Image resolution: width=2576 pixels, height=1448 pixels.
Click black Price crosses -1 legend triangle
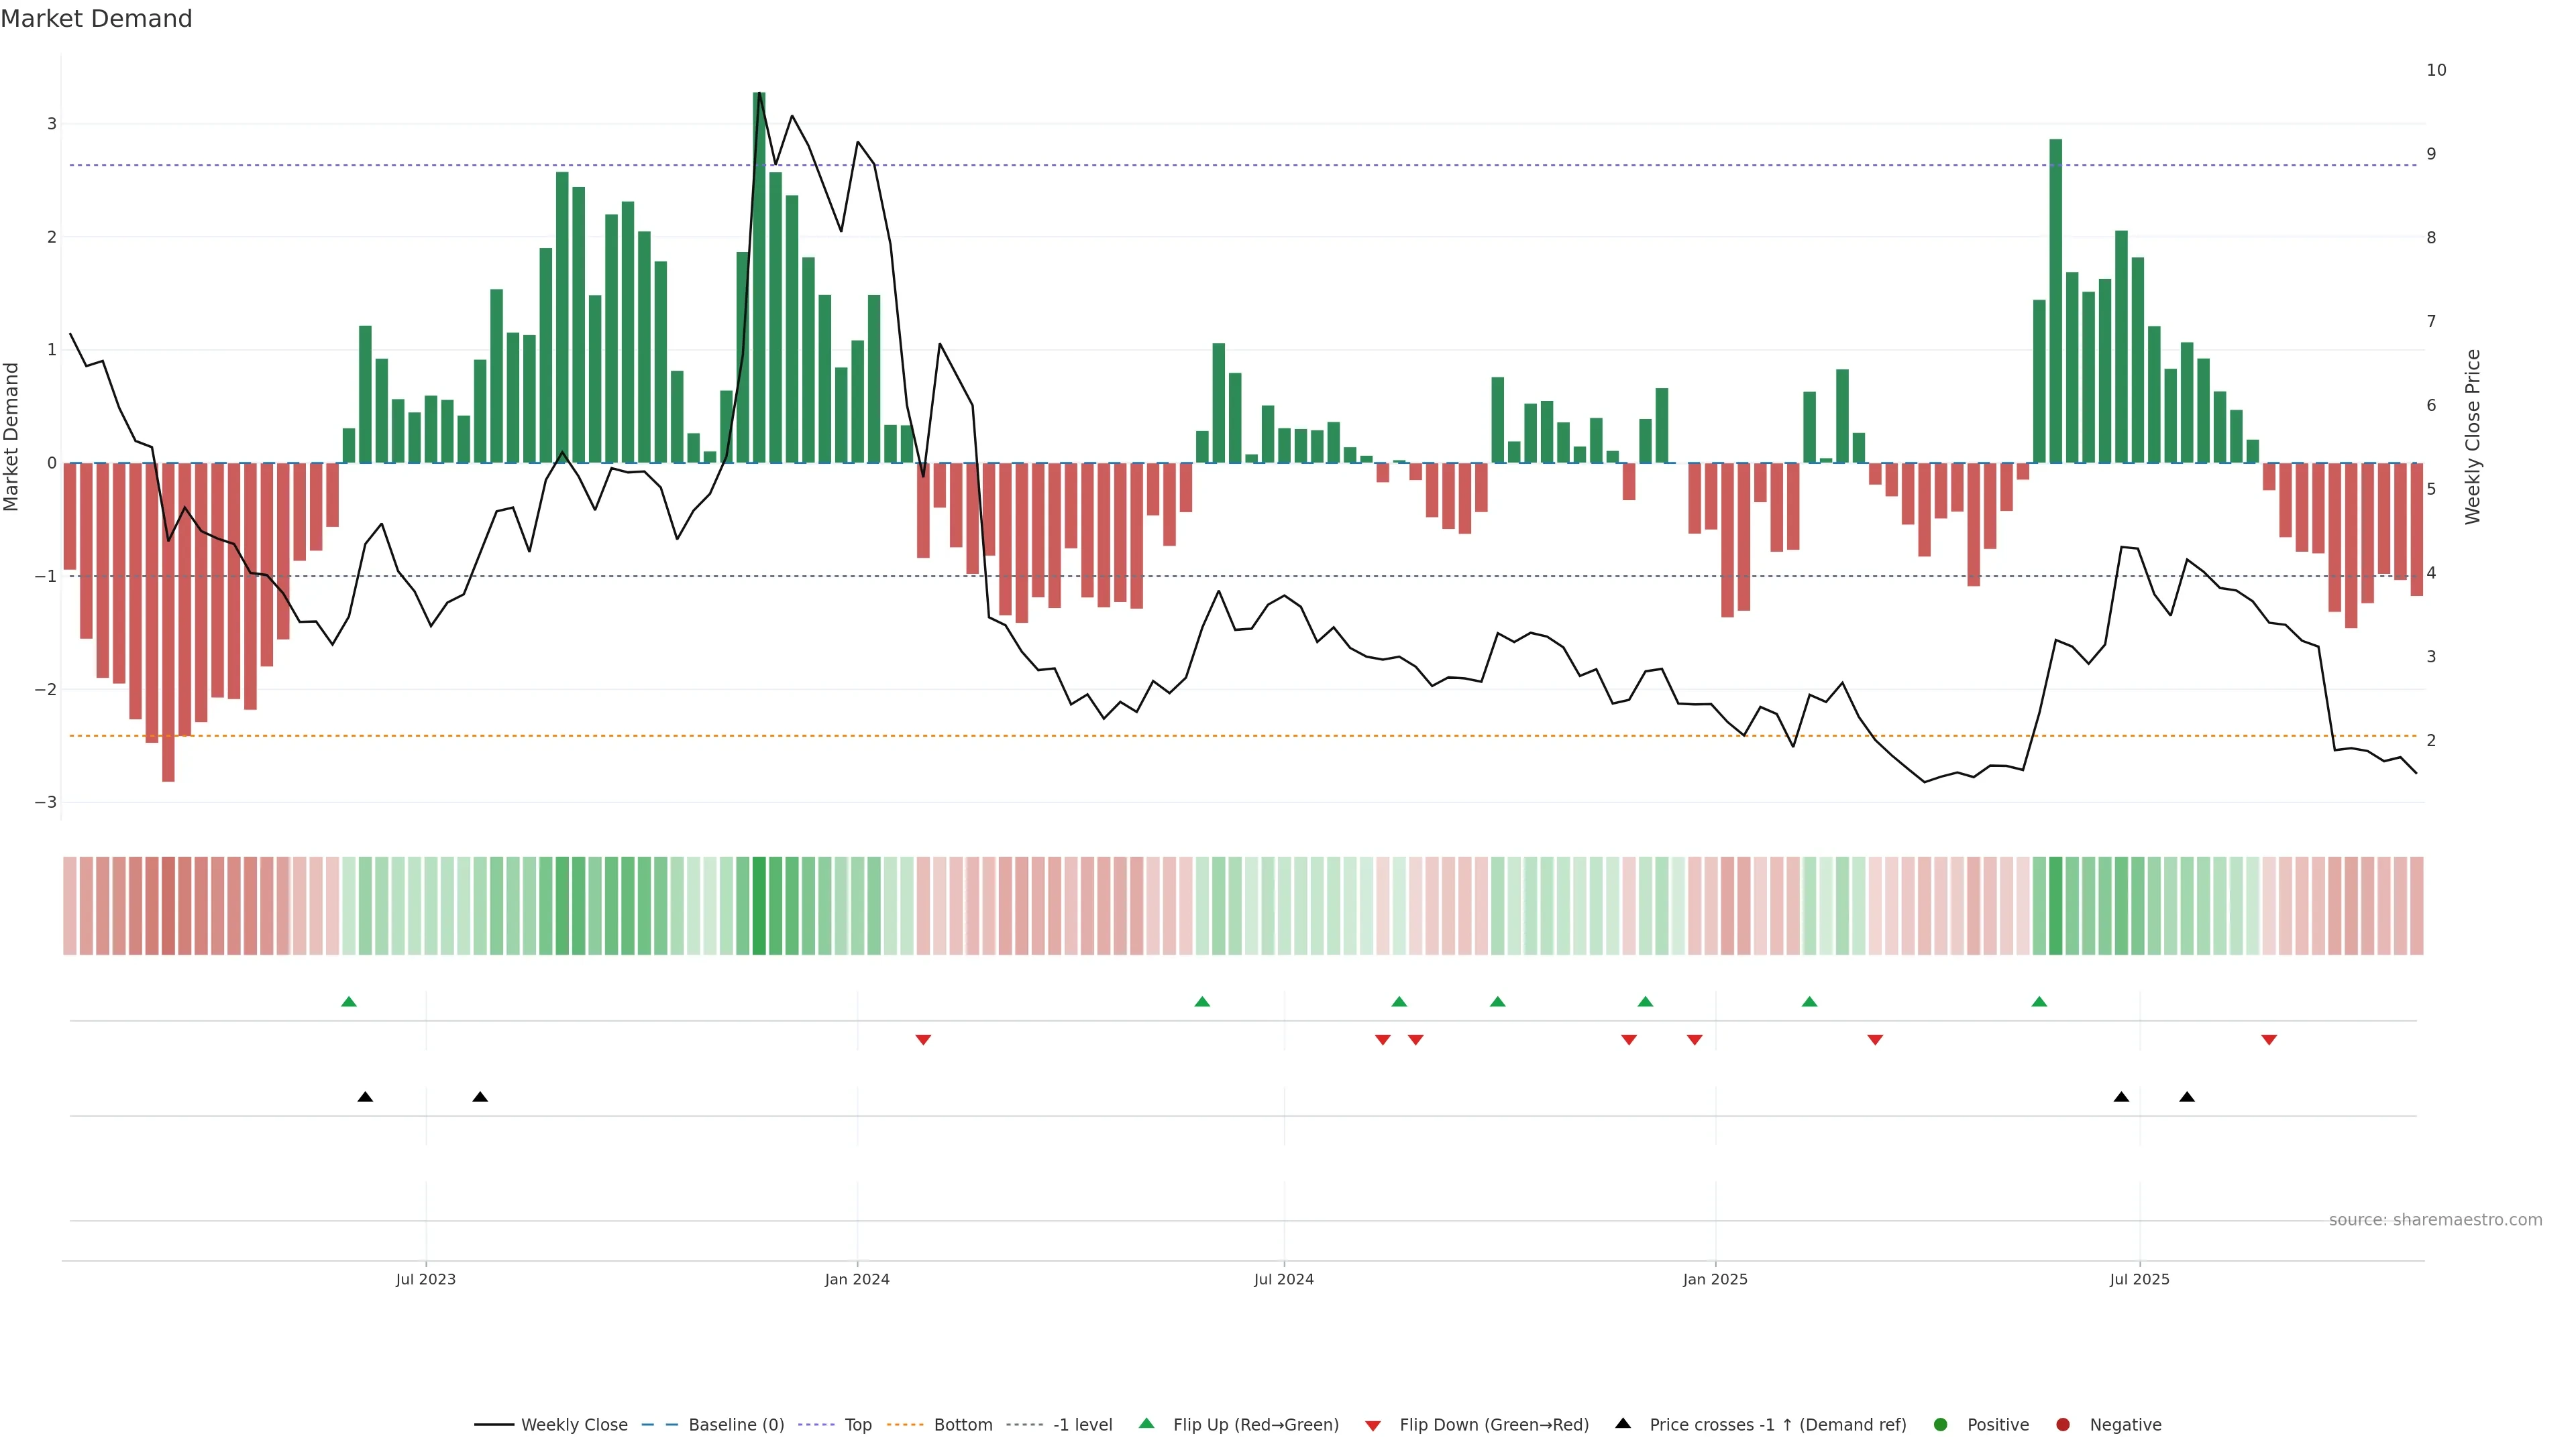pos(1623,1423)
